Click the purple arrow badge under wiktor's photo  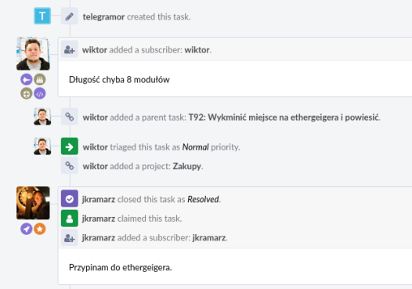[x=27, y=79]
